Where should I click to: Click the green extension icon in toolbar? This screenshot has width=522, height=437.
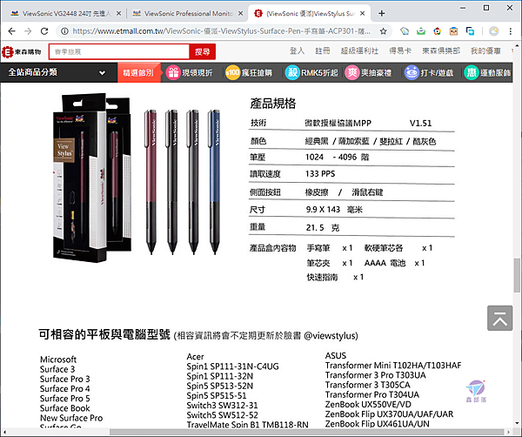click(421, 31)
